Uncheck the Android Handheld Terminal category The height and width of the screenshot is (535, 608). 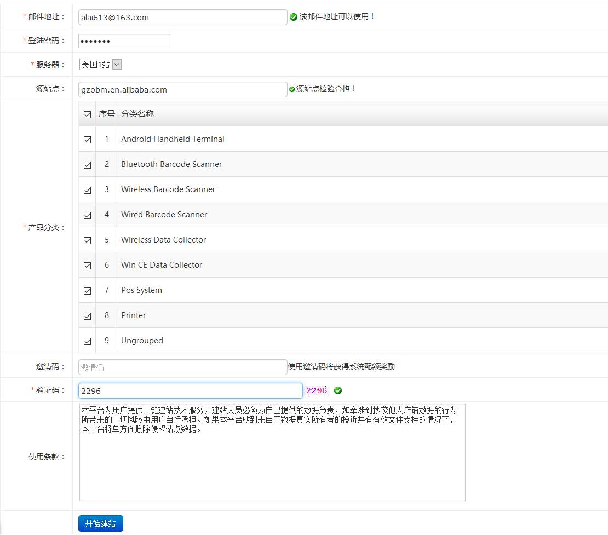coord(87,139)
